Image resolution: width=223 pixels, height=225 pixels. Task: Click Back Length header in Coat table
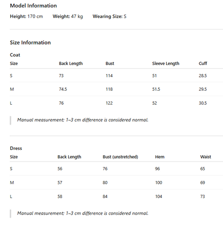pyautogui.click(x=71, y=63)
